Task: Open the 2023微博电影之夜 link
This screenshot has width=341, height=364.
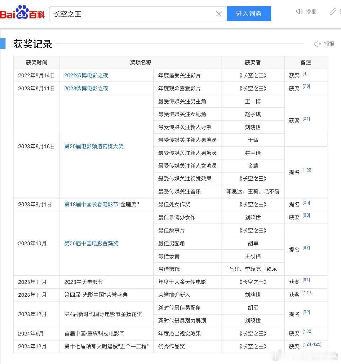Action: [x=86, y=89]
